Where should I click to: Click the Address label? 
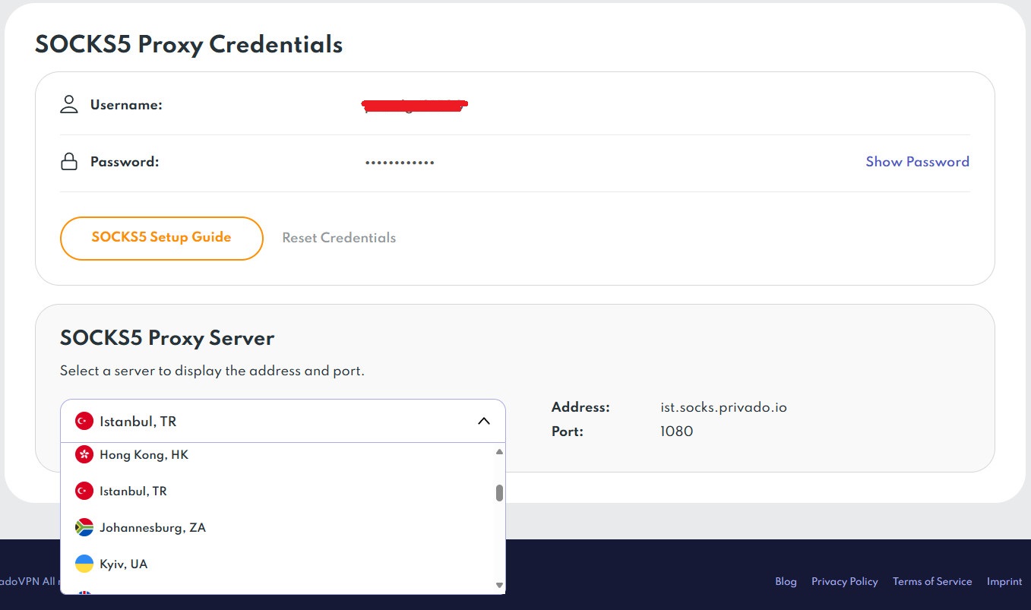pyautogui.click(x=580, y=407)
